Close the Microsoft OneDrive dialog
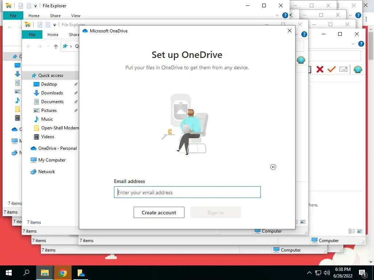This screenshot has width=374, height=280. (x=290, y=31)
